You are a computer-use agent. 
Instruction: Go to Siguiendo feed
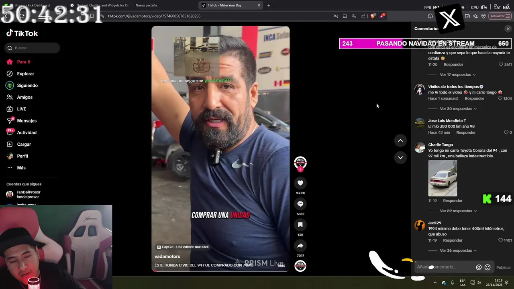tap(22, 85)
